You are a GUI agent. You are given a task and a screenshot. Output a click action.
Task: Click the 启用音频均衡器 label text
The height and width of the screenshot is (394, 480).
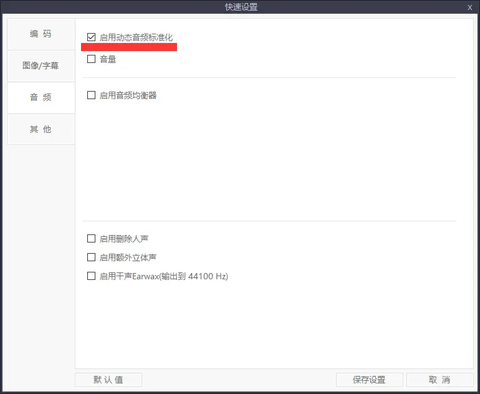128,95
